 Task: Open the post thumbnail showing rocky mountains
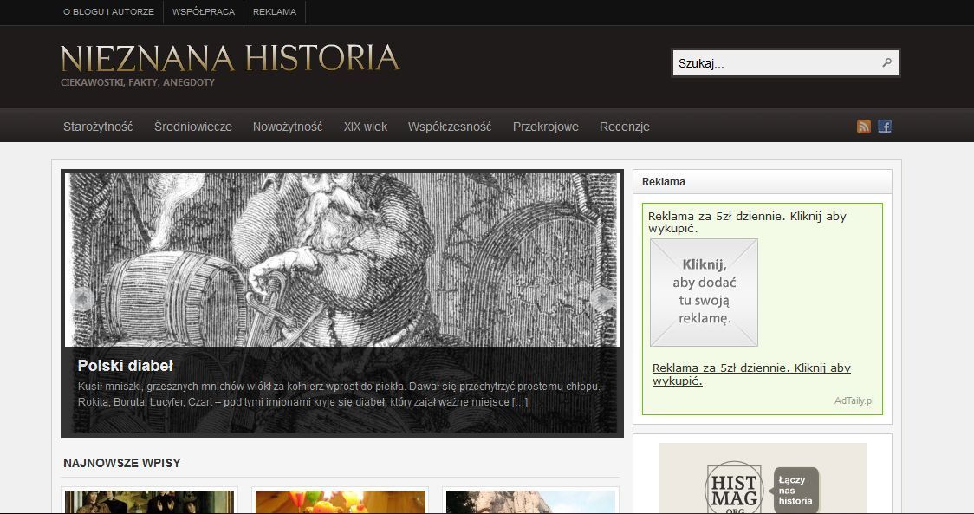click(x=530, y=502)
